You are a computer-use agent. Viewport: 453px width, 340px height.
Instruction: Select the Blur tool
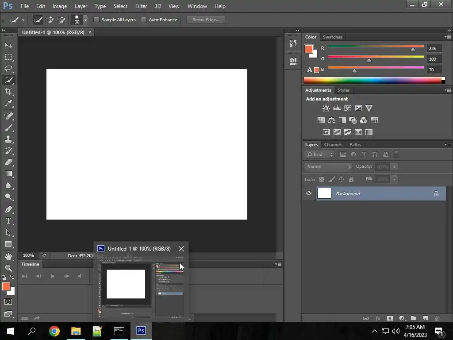pos(8,185)
